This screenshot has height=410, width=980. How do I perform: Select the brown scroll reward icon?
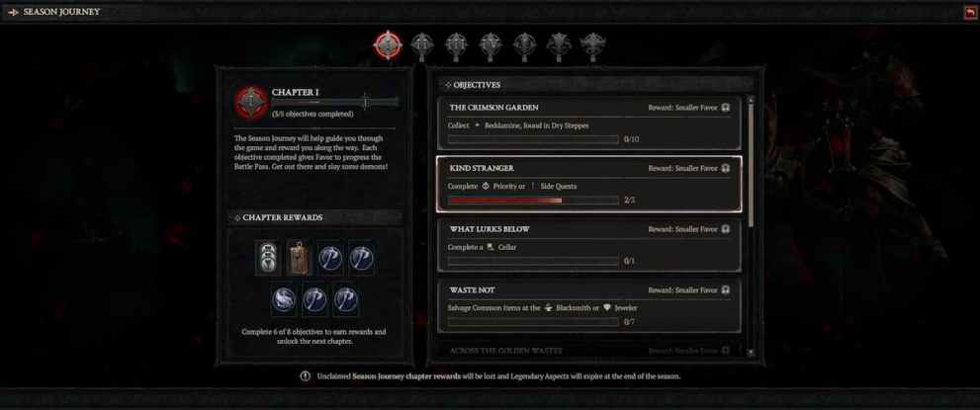[299, 258]
